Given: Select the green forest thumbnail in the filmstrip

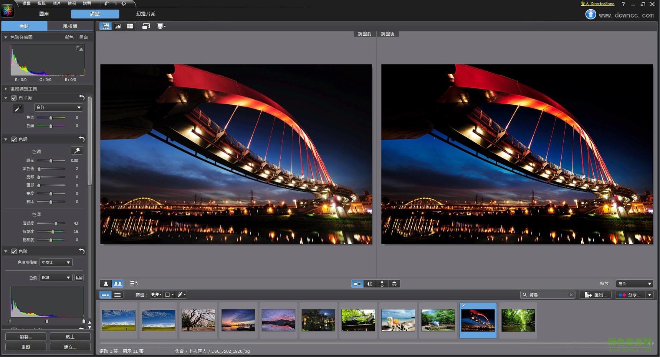Looking at the screenshot, I should [x=518, y=320].
